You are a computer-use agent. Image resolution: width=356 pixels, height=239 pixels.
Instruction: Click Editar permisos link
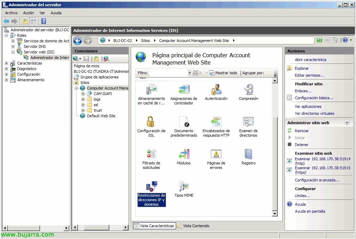[x=309, y=75]
